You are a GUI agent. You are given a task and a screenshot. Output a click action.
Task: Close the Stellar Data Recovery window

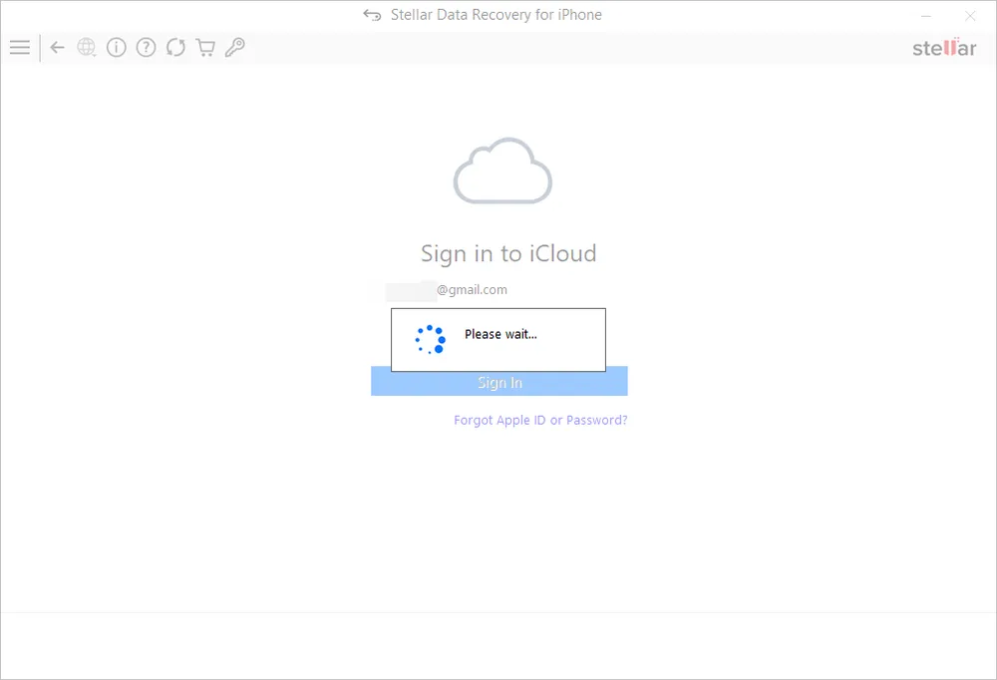tap(970, 16)
